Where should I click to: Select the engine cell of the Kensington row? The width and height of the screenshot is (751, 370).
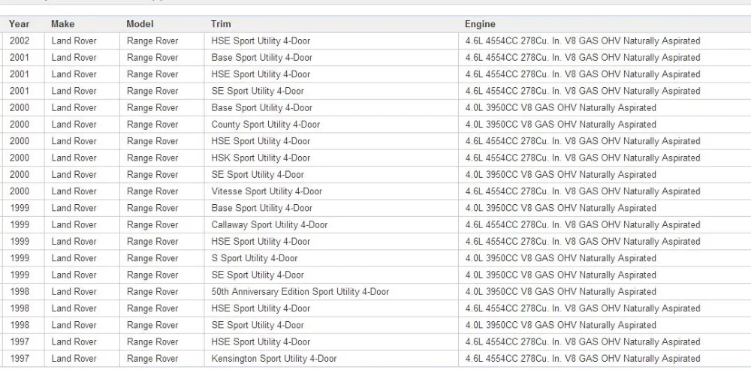coord(583,359)
